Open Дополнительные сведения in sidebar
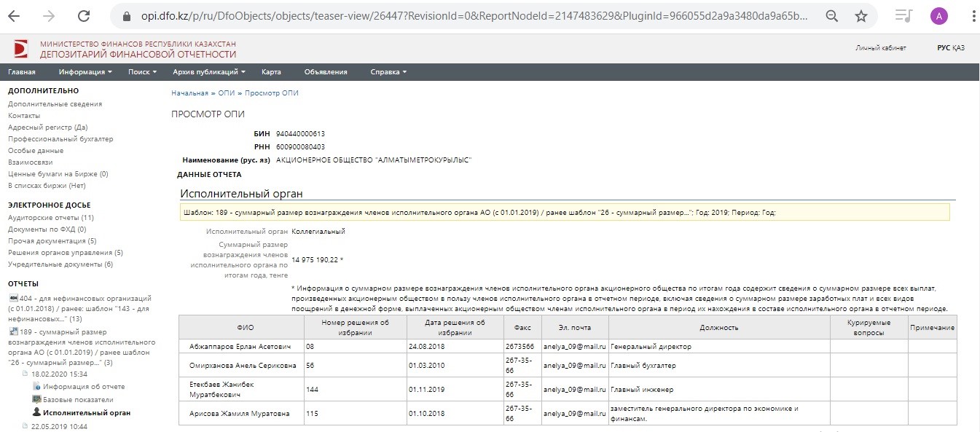 55,104
